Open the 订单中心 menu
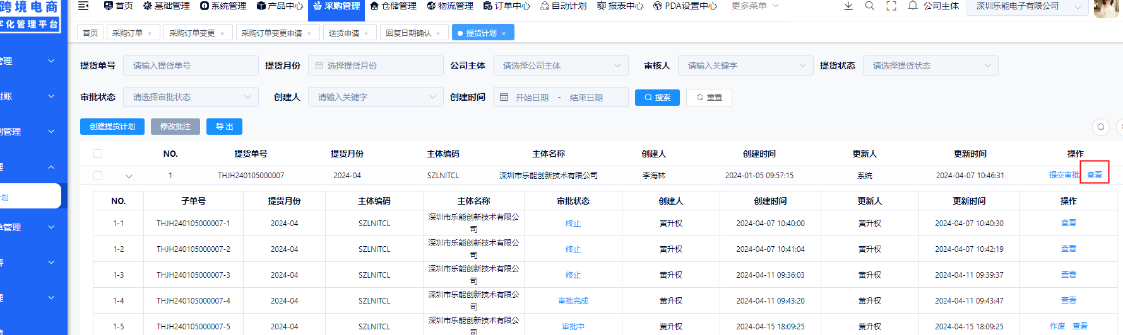The height and width of the screenshot is (335, 1123). (507, 6)
